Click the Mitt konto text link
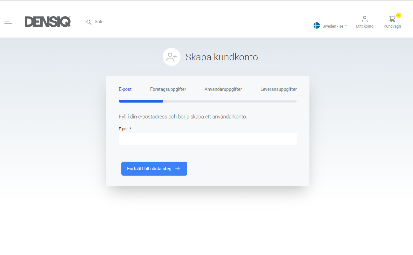Screen dimensions: 413x255 click(x=364, y=26)
